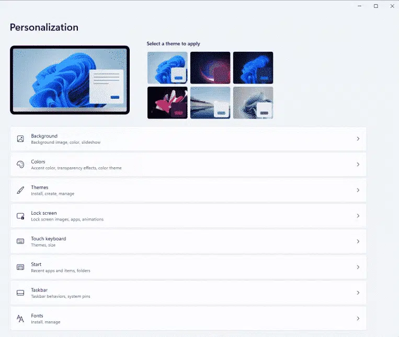Open the Taskbar settings label
The height and width of the screenshot is (337, 399).
point(39,290)
